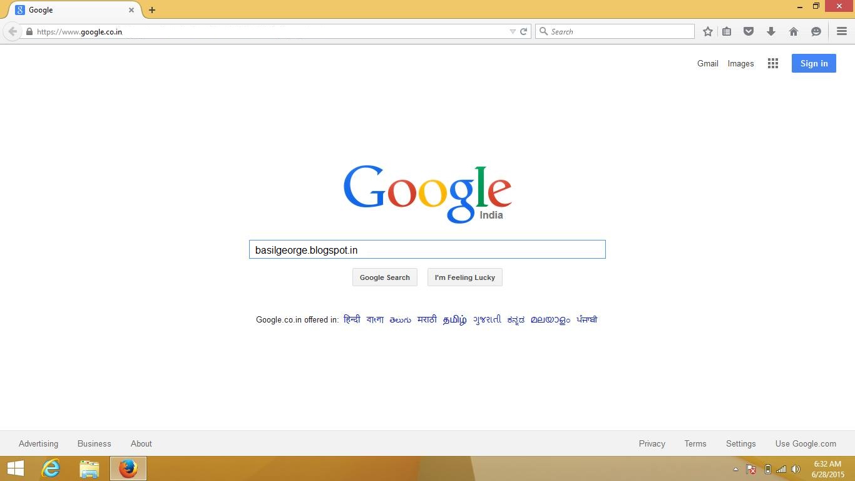Viewport: 855px width, 481px height.
Task: Click the blue Sign in button
Action: tap(814, 63)
